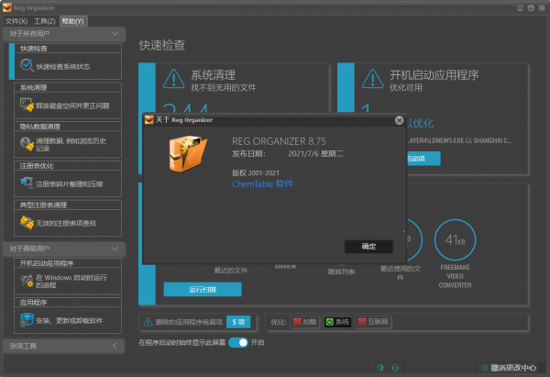Click the 注册表优化 defrag icon
The height and width of the screenshot is (377, 550).
[x=27, y=183]
